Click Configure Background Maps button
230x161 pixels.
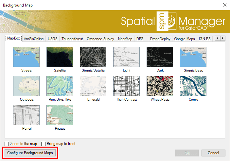(30, 153)
